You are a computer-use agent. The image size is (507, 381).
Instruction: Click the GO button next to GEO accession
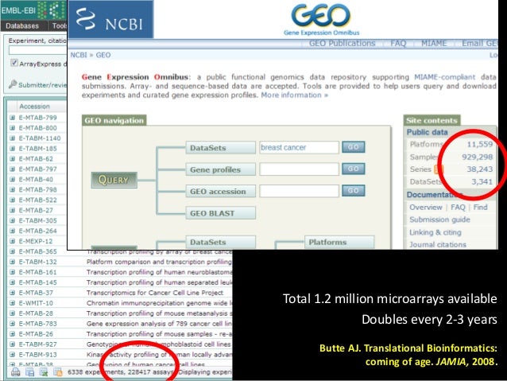click(x=354, y=191)
